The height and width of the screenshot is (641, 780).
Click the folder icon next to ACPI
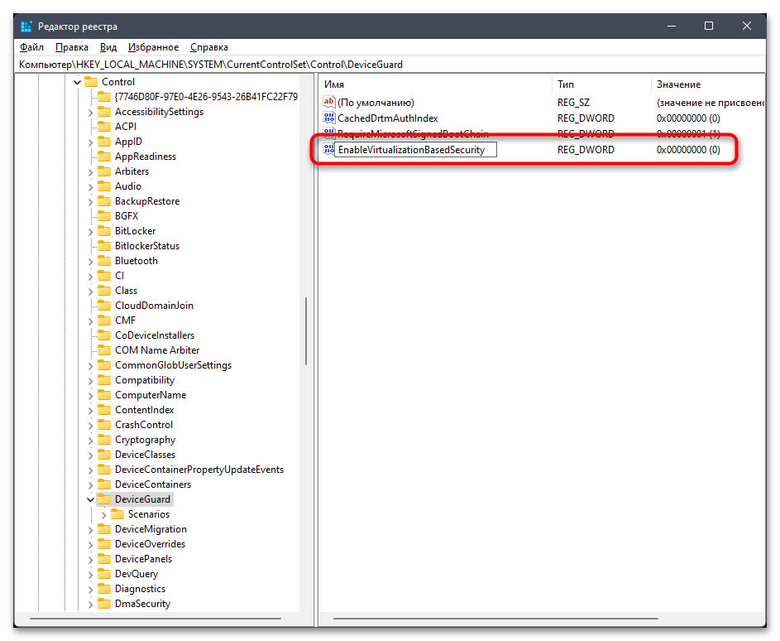[104, 127]
